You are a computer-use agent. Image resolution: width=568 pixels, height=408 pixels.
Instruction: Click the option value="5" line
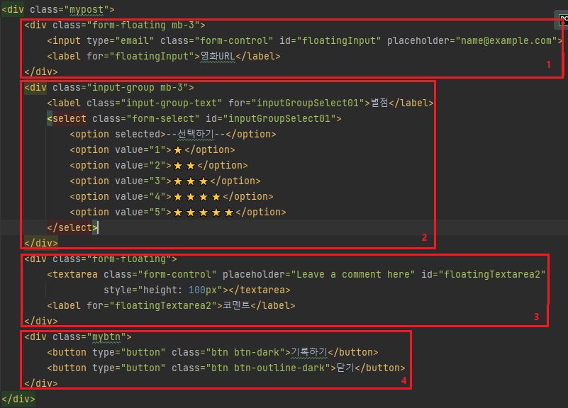pos(177,212)
